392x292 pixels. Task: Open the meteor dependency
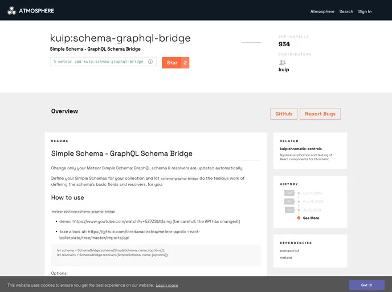point(286,257)
